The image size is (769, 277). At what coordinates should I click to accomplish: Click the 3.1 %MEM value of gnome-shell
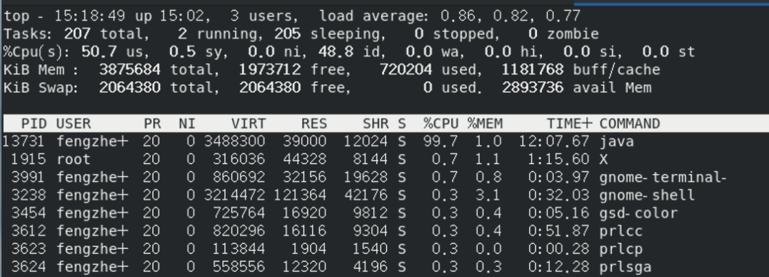point(488,195)
